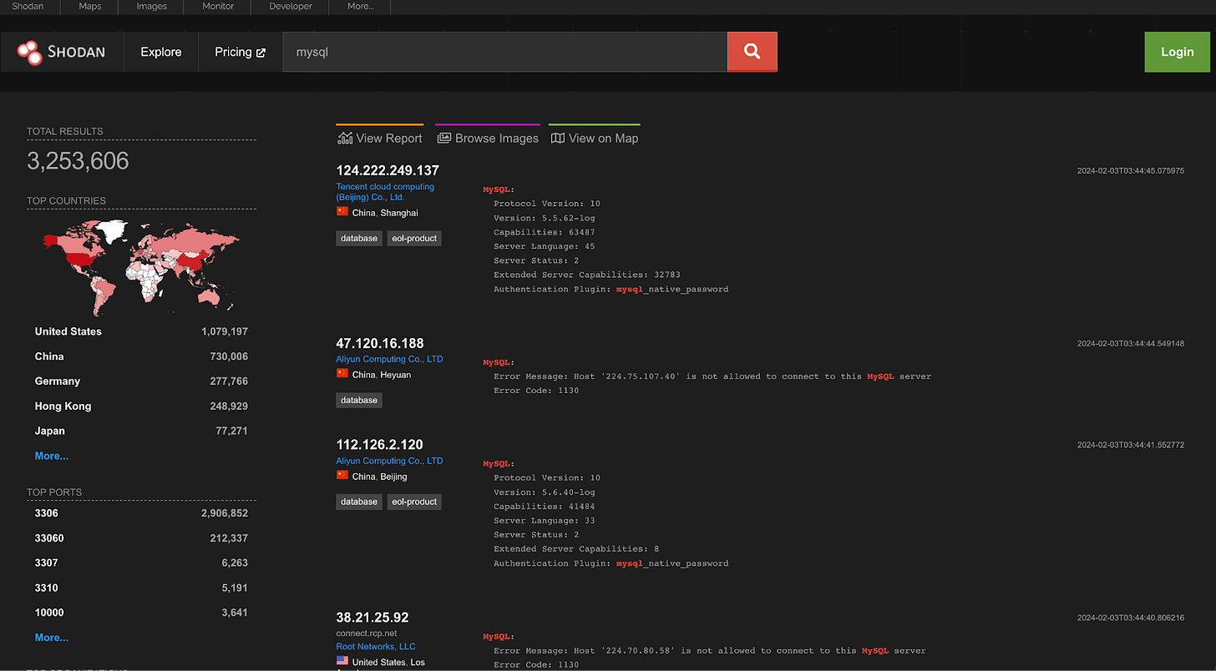Filter by port 33060
Image resolution: width=1216 pixels, height=671 pixels.
(x=49, y=538)
